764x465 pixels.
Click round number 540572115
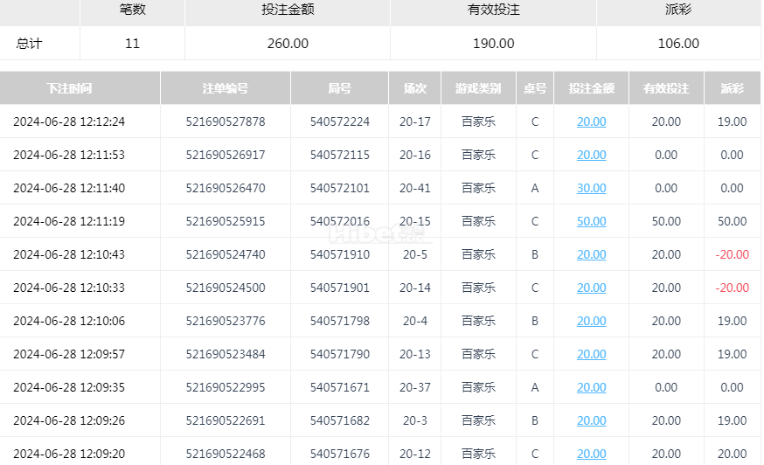point(340,155)
